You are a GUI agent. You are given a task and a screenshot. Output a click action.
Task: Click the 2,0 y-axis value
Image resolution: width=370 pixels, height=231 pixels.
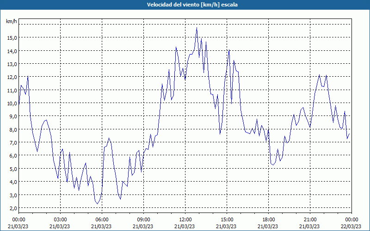pos(13,208)
